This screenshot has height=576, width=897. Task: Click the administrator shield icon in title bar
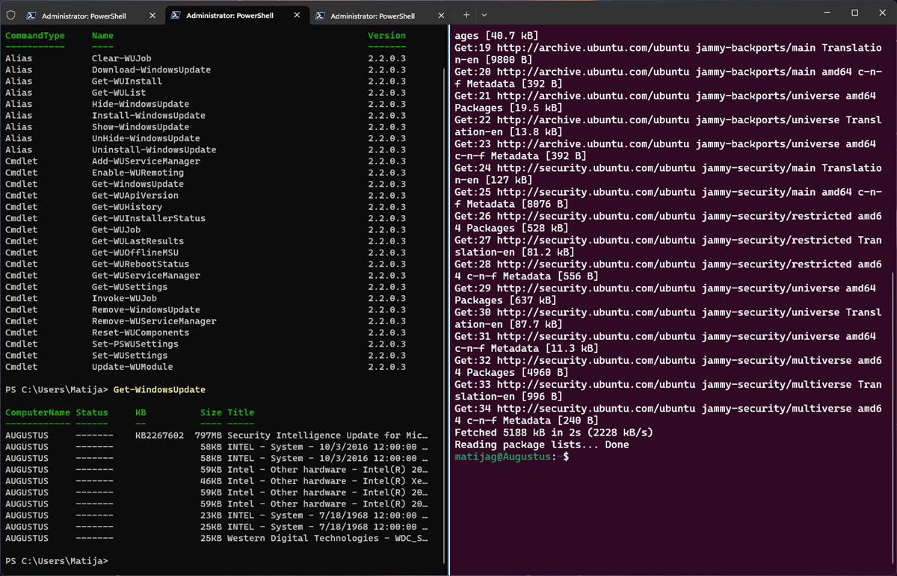[10, 15]
